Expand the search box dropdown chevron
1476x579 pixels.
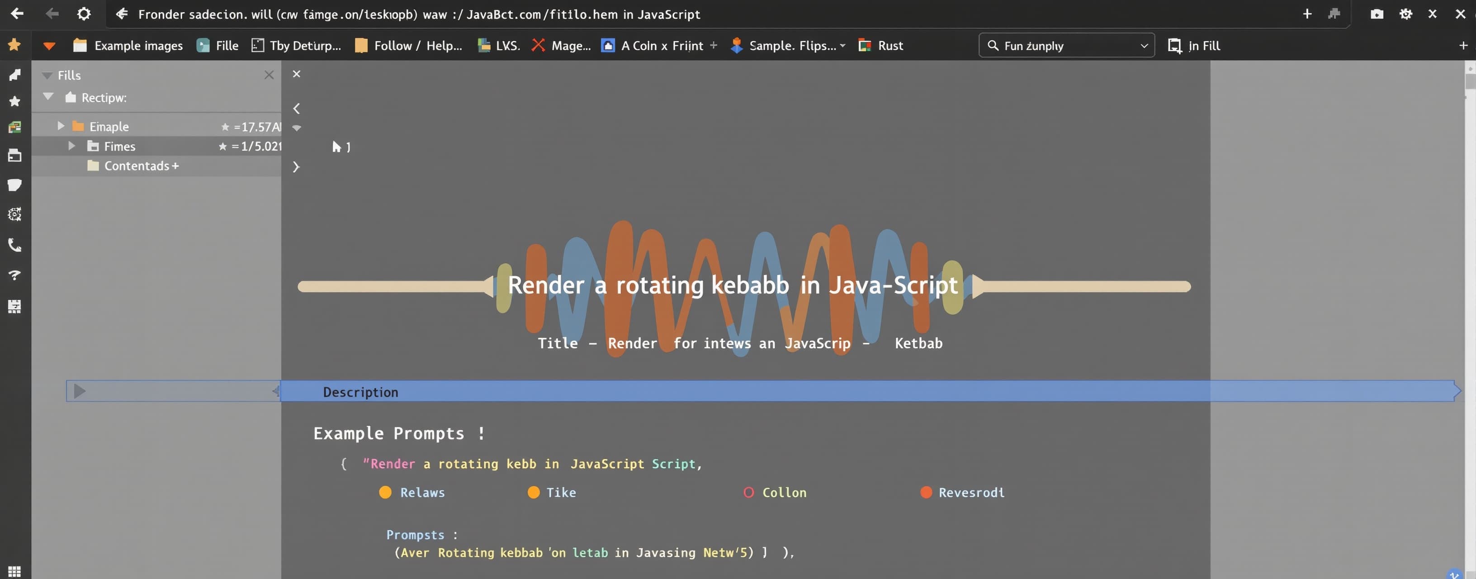[1144, 46]
